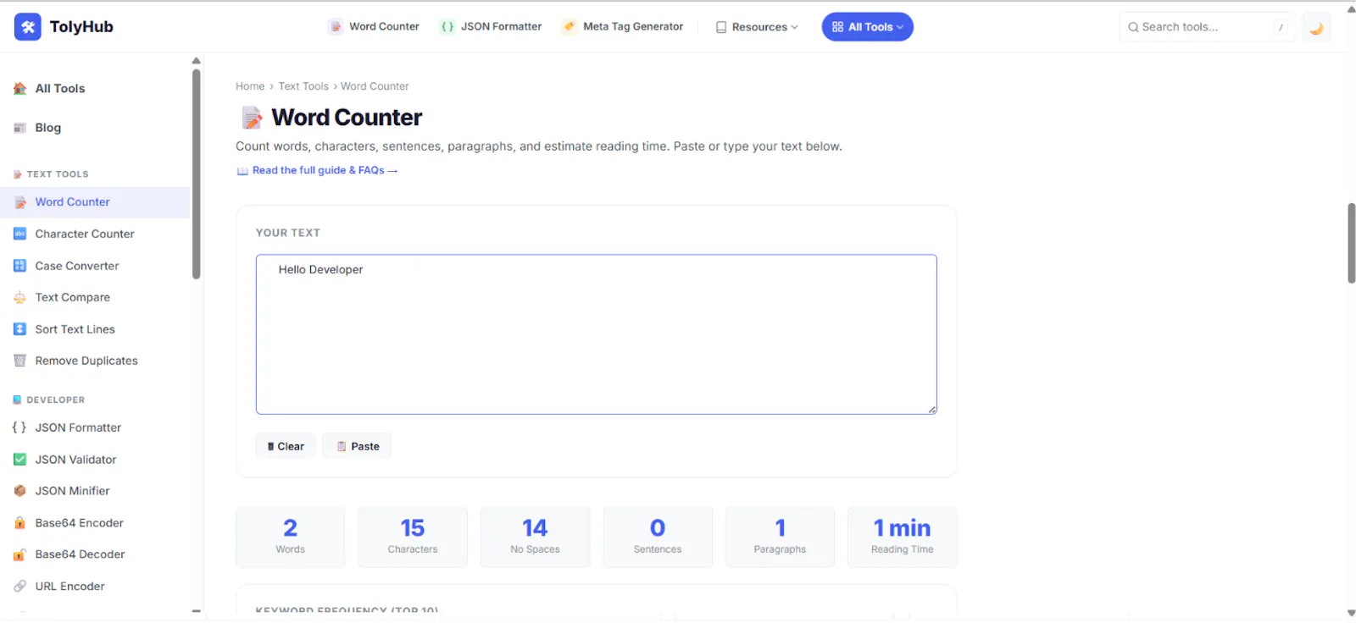Click the search magnifier icon
This screenshot has width=1356, height=623.
[1133, 27]
